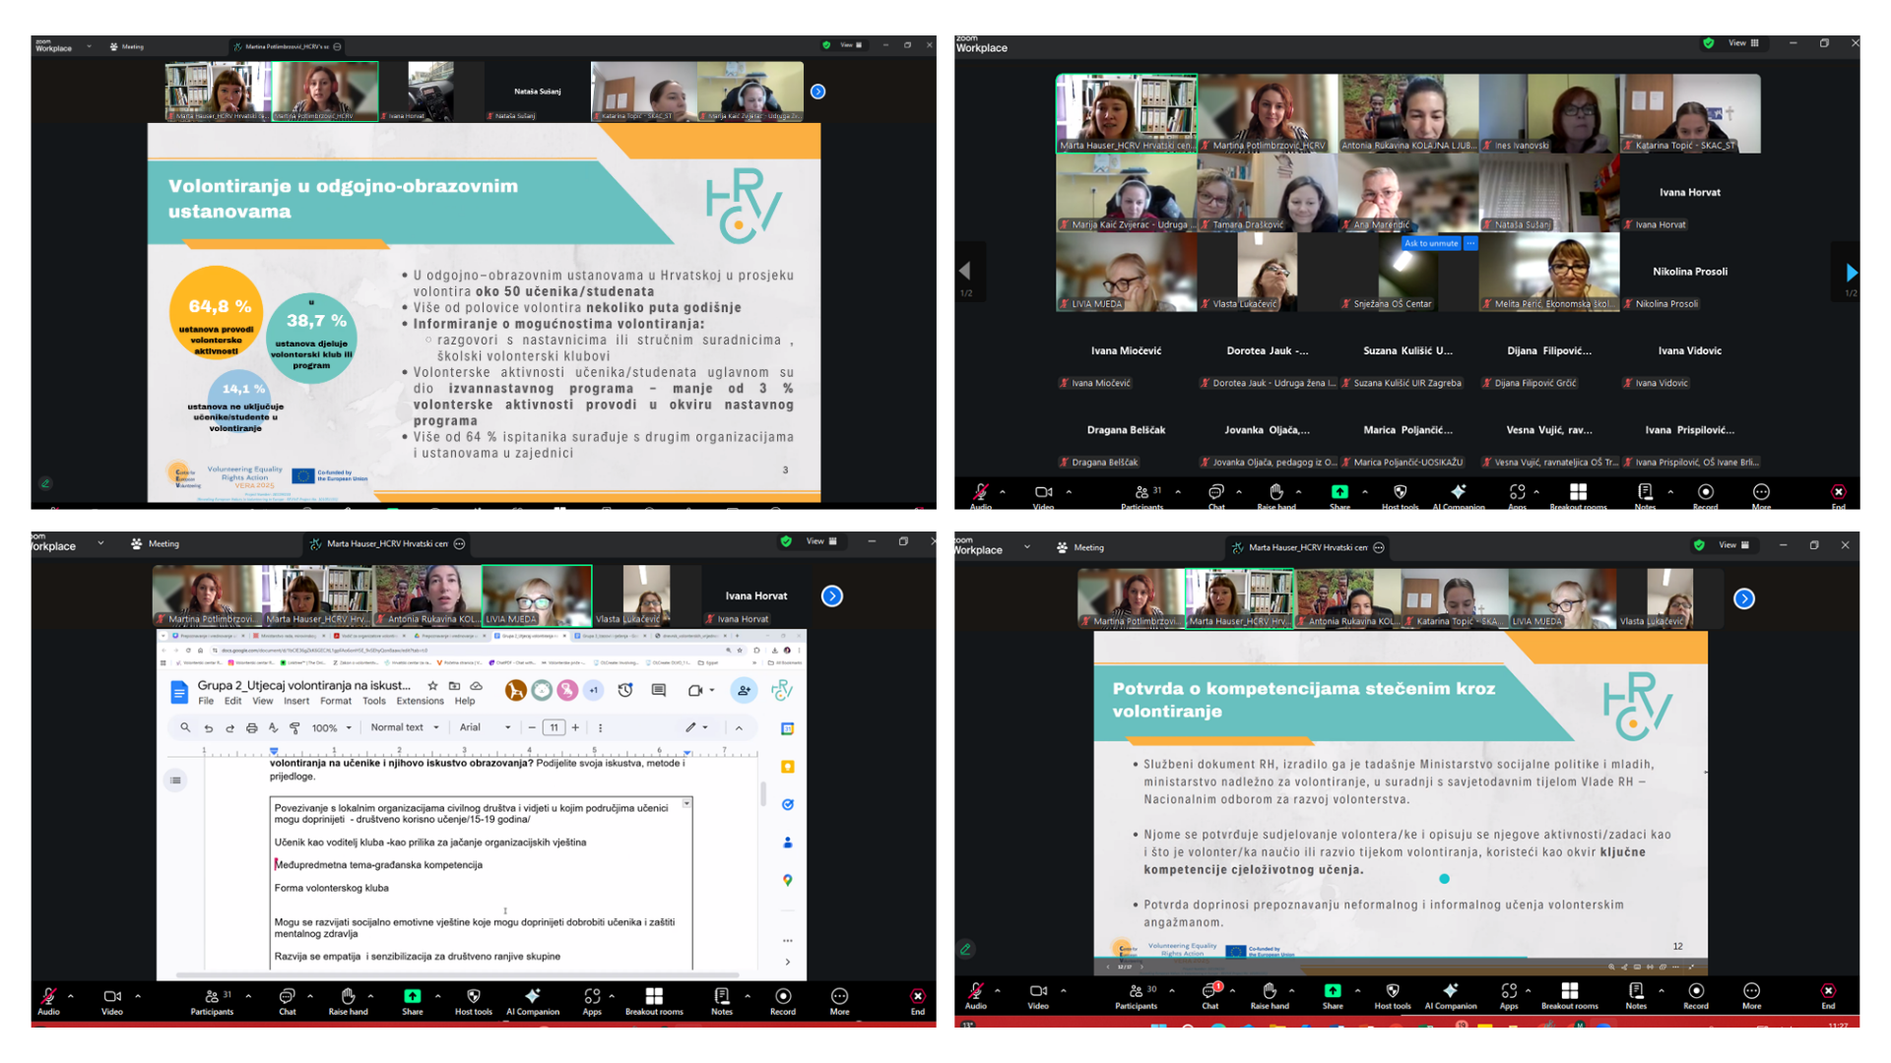1891x1063 pixels.
Task: Click the Ask to unmute button
Action: pos(1431,243)
